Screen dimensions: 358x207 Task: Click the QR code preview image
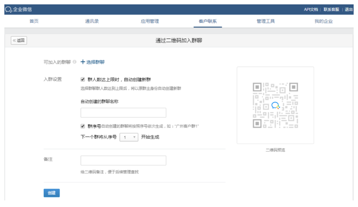click(x=275, y=105)
